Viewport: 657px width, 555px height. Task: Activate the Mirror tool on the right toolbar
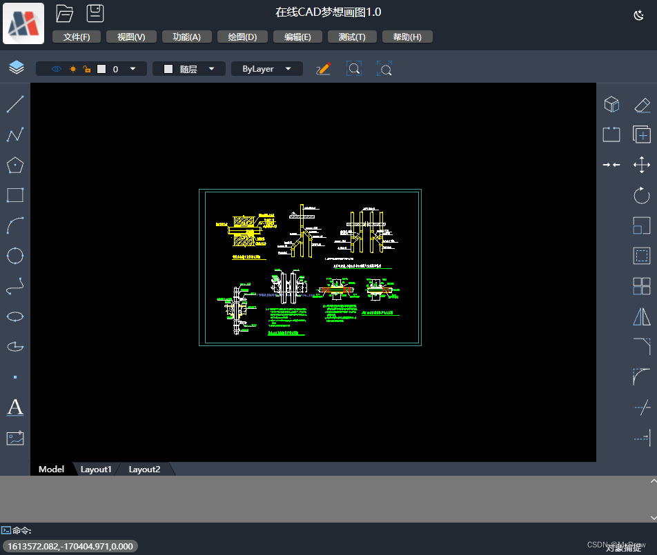641,316
